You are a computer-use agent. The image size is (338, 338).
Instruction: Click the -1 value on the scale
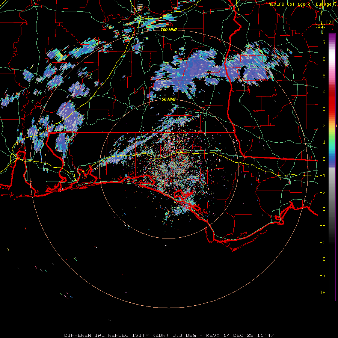click(x=323, y=176)
